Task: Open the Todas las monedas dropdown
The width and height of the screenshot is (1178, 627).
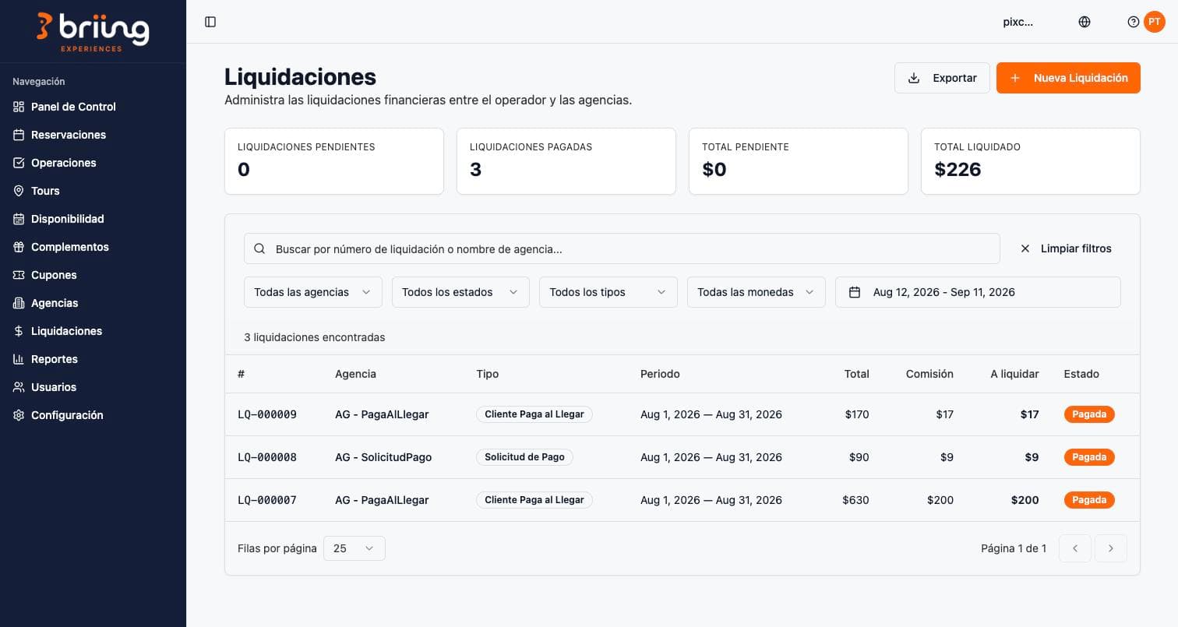Action: (x=757, y=292)
